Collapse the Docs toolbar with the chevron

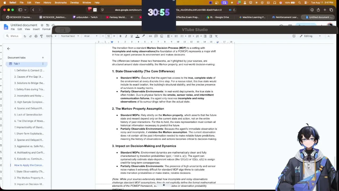pyautogui.click(x=329, y=36)
